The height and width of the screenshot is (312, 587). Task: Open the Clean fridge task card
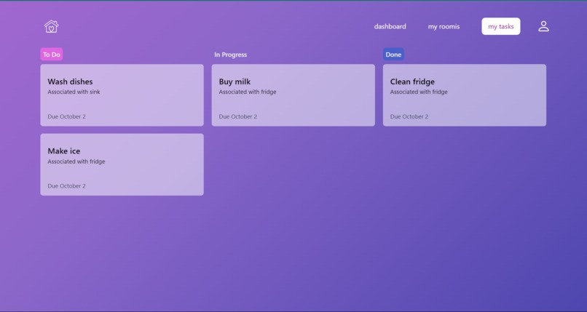[x=464, y=95]
